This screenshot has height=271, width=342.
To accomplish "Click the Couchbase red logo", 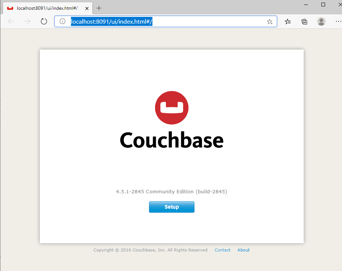I will pos(172,108).
